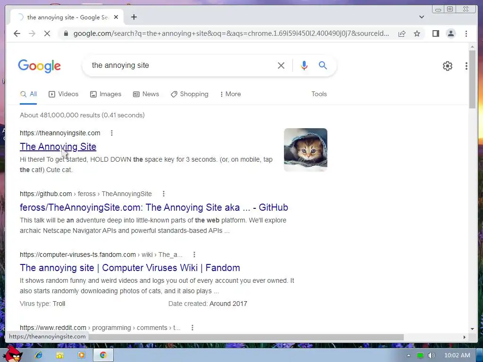Expand the More search filters
This screenshot has height=362, width=483.
point(230,94)
